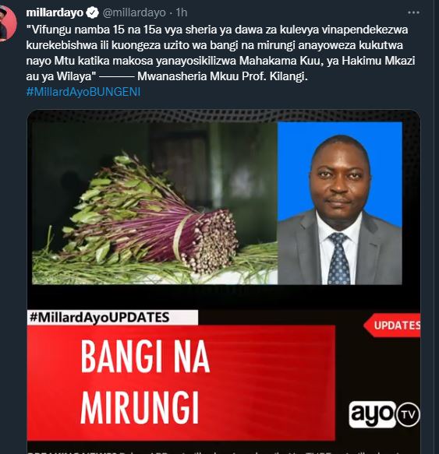Viewport: 439px width, 454px height.
Task: Click the blue backdrop behind the portrait
Action: point(383,162)
